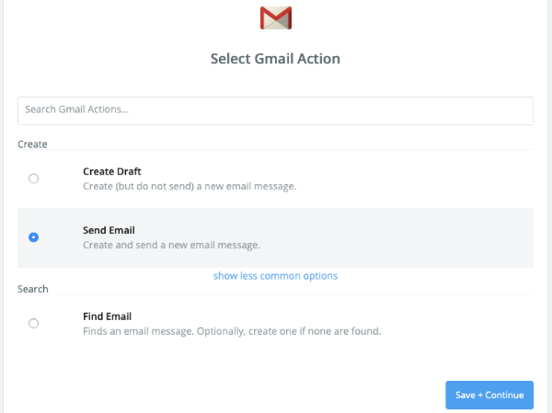Image resolution: width=552 pixels, height=413 pixels.
Task: Click 'Create and send a new email' description
Action: point(171,245)
